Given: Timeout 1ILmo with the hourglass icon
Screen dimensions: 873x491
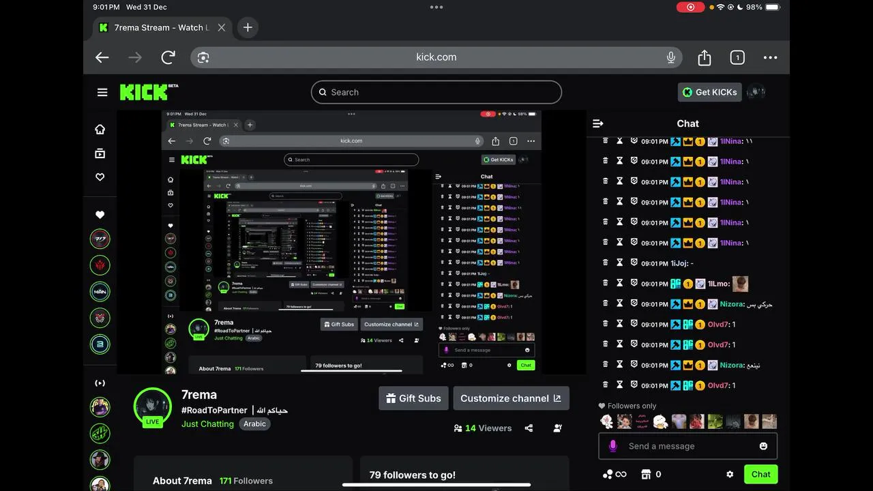Looking at the screenshot, I should pos(620,283).
